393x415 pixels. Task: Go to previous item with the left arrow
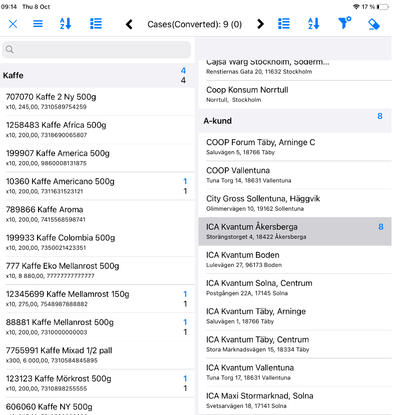129,25
